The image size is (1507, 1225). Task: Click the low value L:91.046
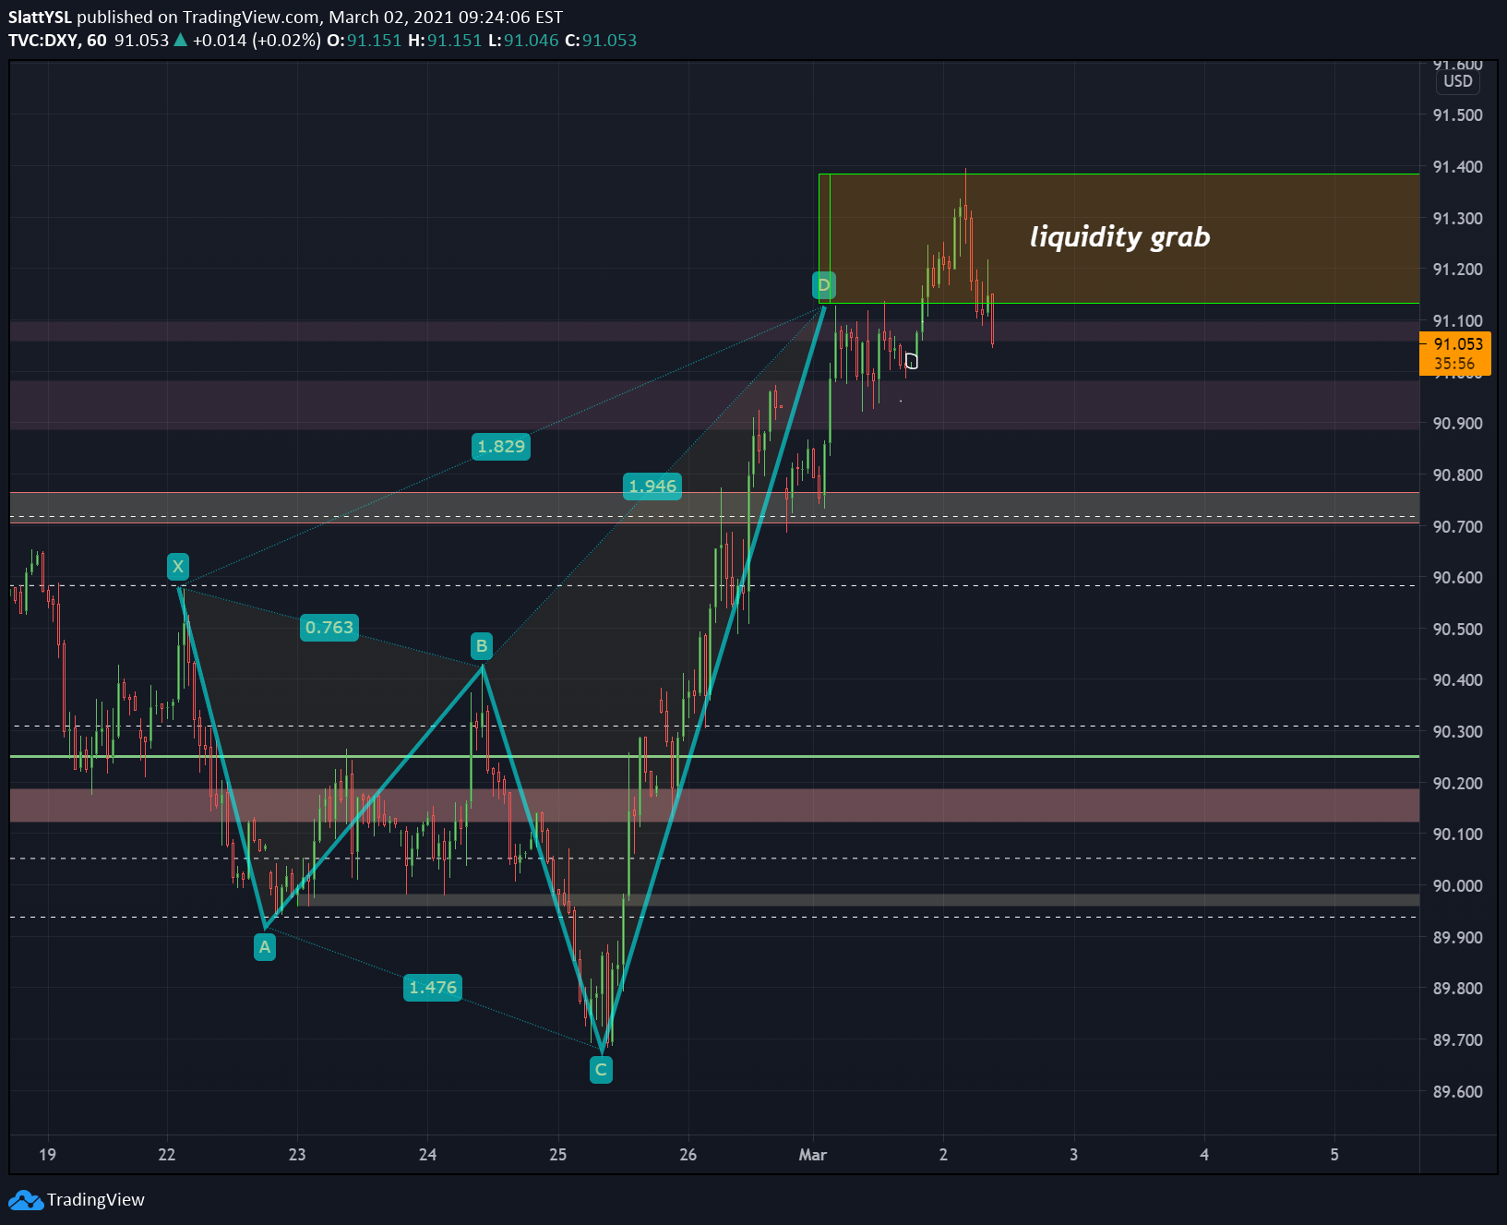(523, 41)
